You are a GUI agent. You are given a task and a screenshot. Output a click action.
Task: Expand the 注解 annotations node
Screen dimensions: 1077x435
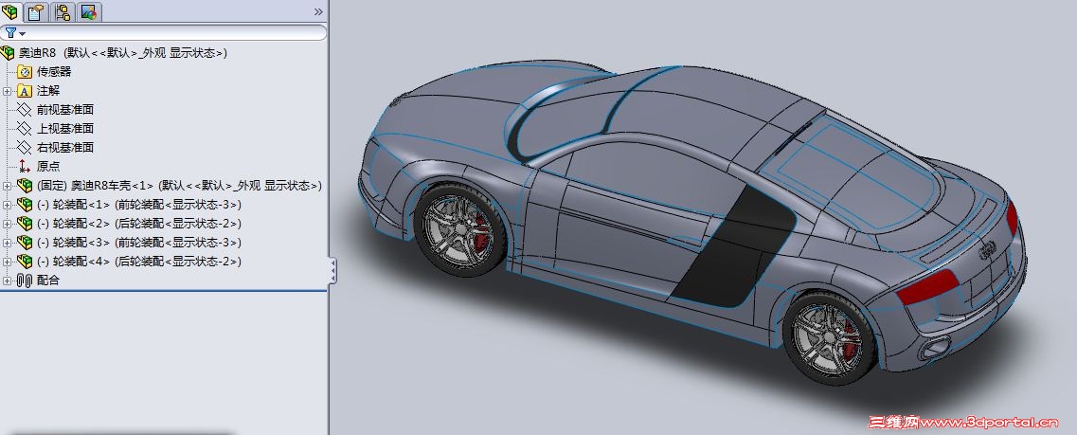7,91
